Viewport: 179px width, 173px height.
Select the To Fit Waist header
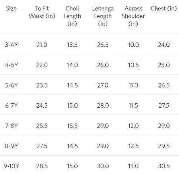42,12
